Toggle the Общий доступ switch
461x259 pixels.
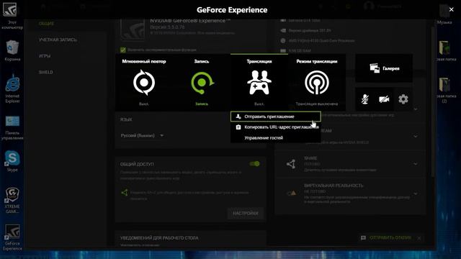(x=254, y=164)
